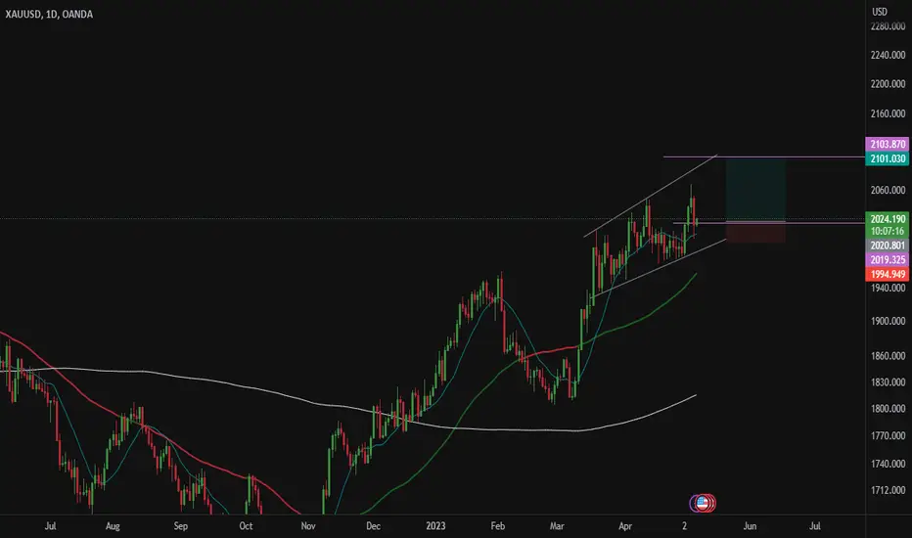This screenshot has height=538, width=912.
Task: Select the upper channel trend line
Action: pos(651,196)
